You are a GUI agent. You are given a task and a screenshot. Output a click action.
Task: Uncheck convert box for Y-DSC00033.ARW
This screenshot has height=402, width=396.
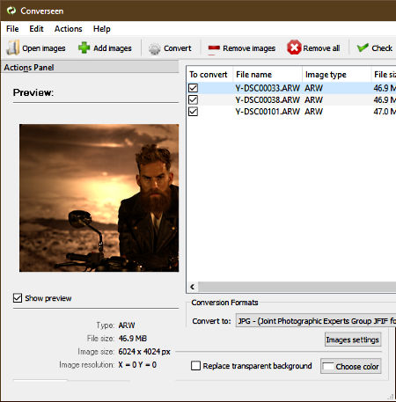pyautogui.click(x=193, y=88)
